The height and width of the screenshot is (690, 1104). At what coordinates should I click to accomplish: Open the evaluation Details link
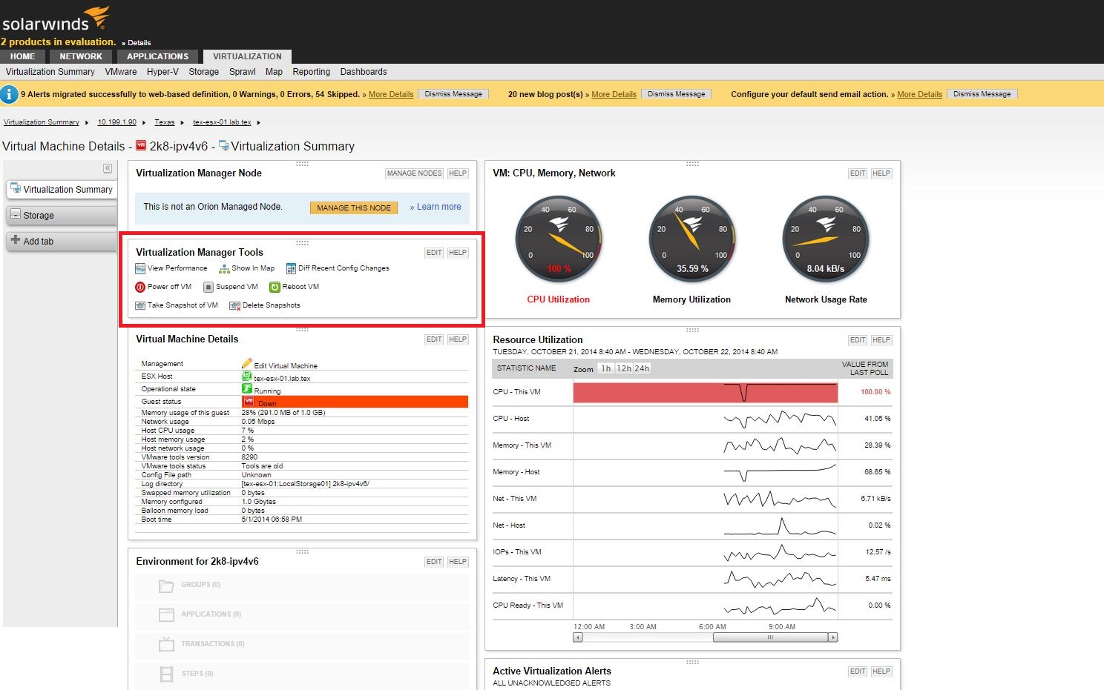(x=139, y=43)
